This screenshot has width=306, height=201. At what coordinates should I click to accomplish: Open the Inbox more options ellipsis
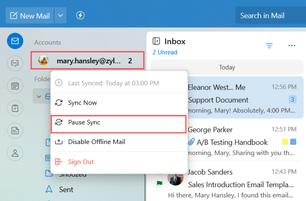click(292, 45)
